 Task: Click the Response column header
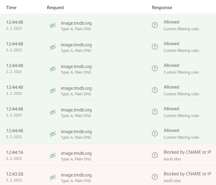(162, 8)
